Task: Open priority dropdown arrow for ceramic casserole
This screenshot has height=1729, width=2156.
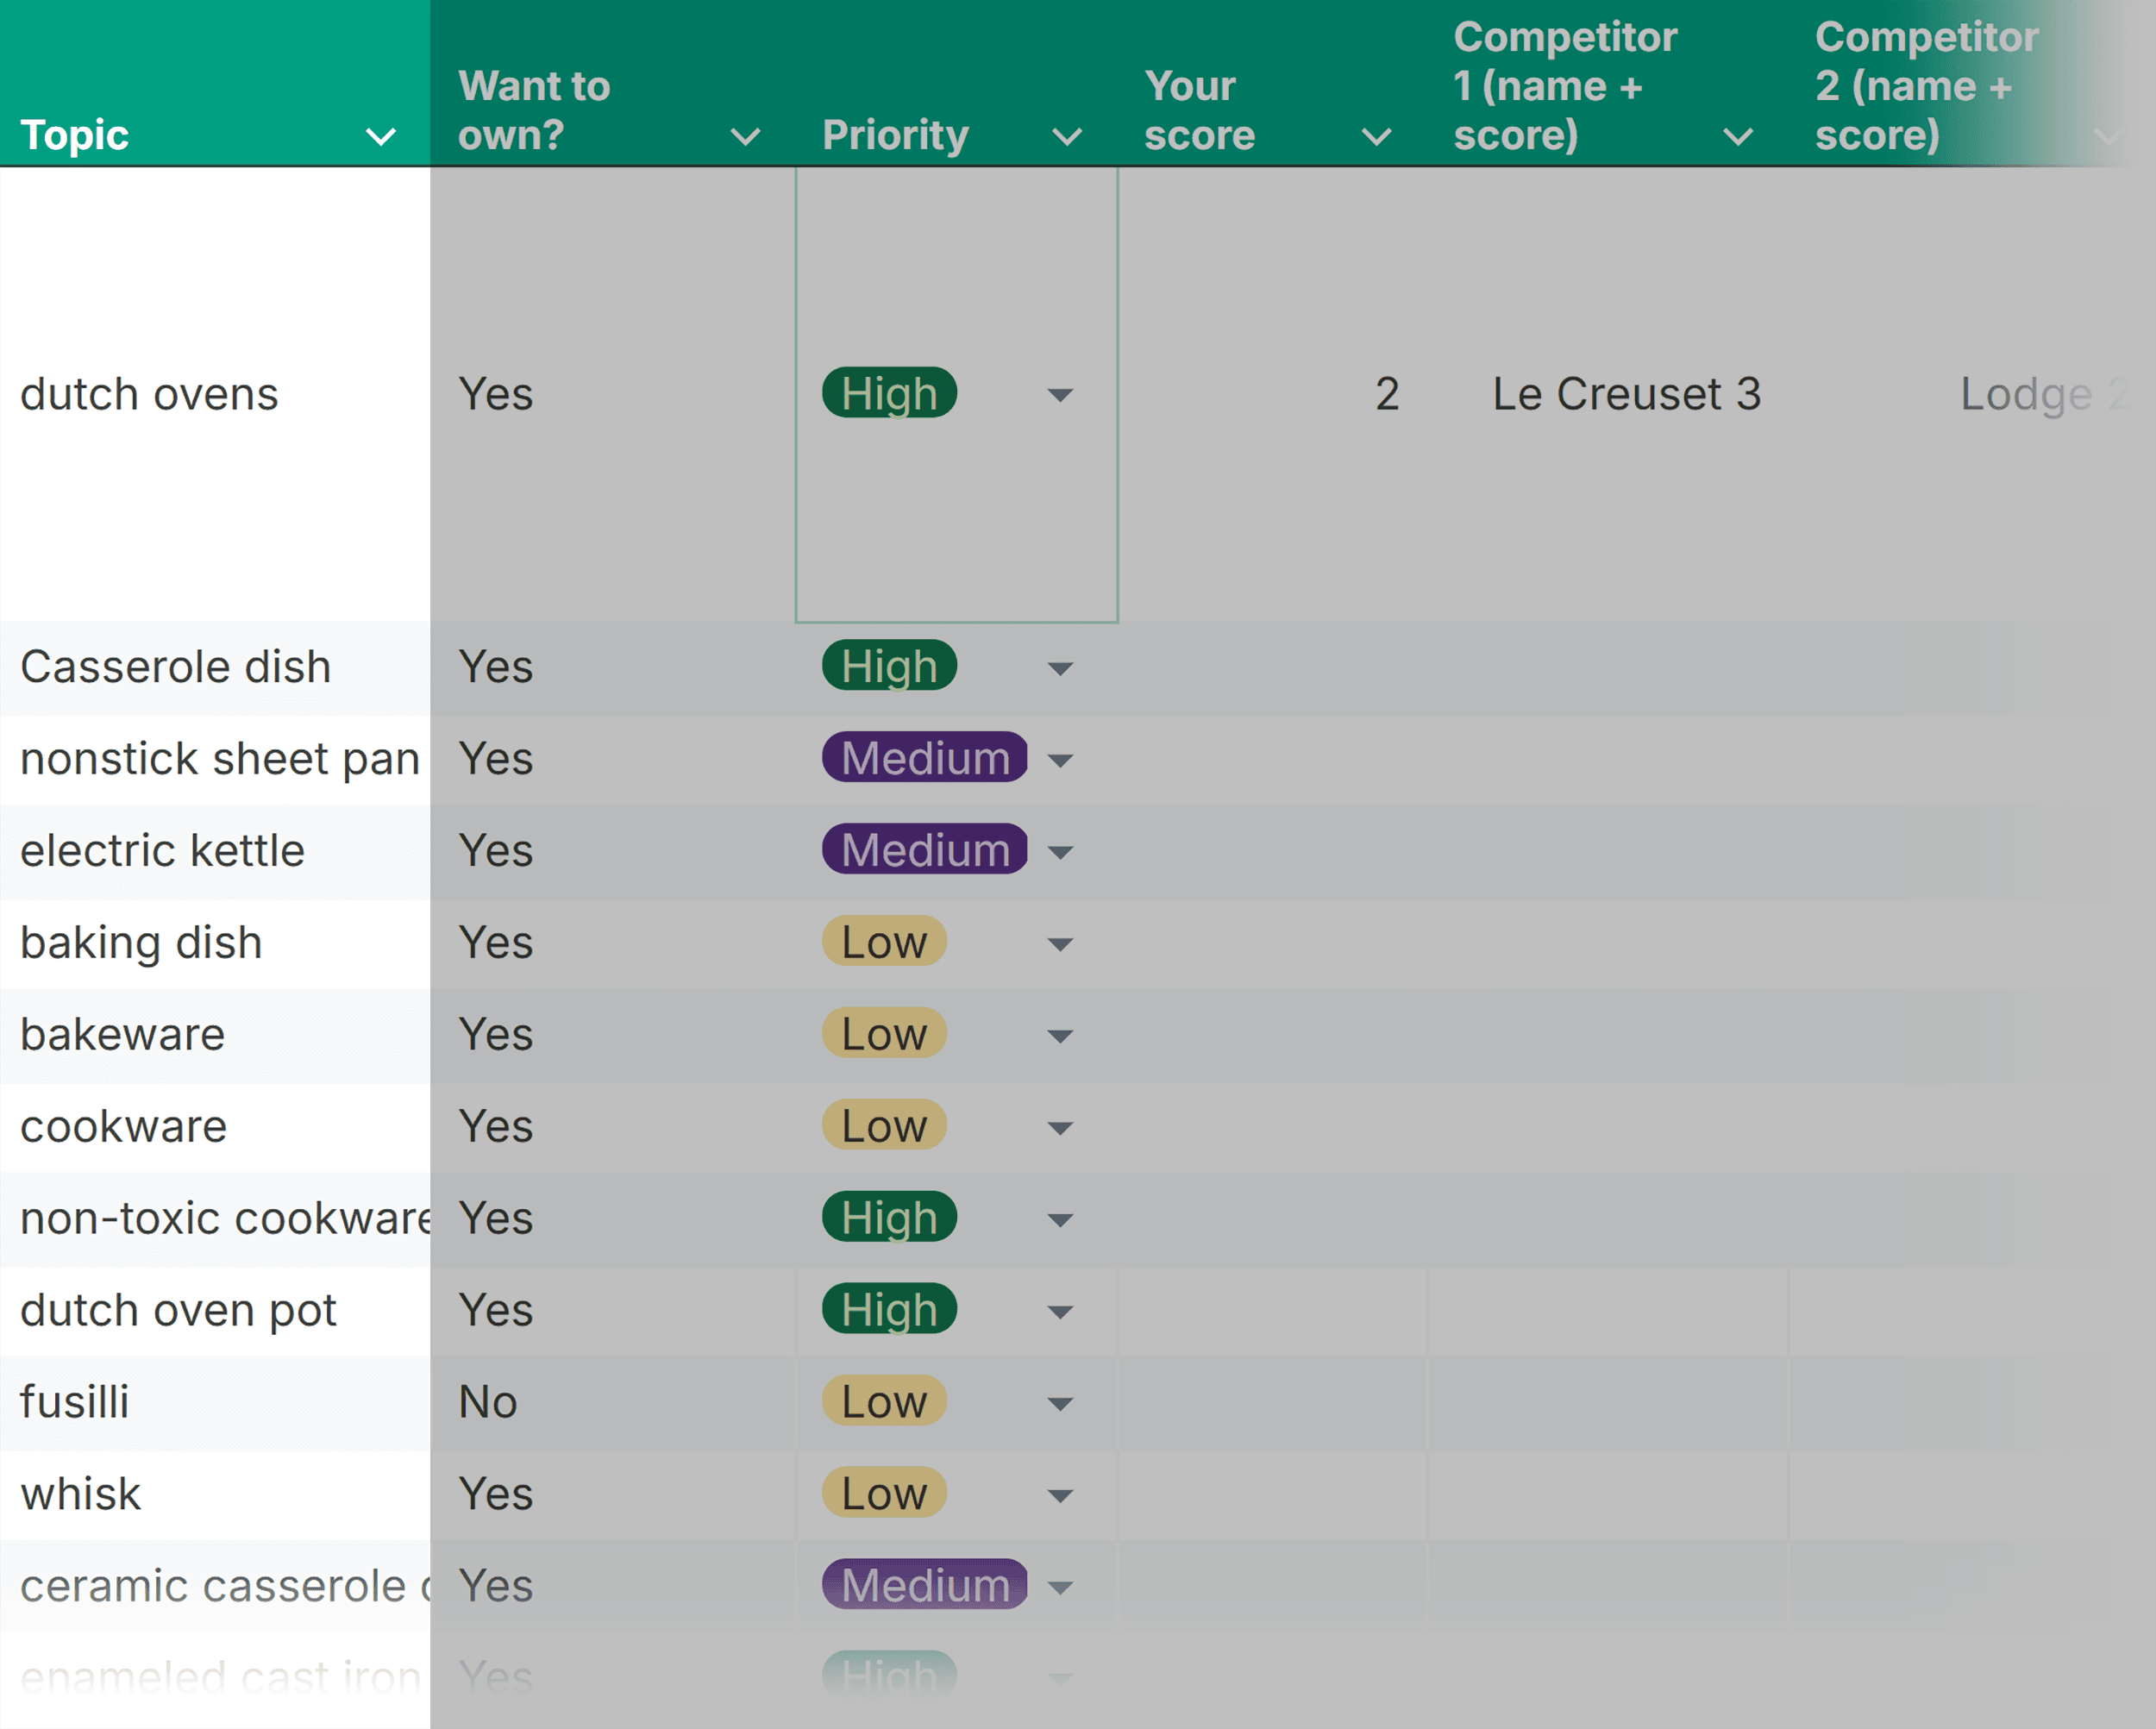Action: pos(1060,1587)
